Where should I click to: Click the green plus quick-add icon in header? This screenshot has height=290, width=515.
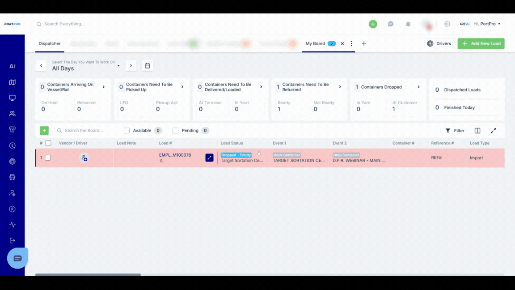(x=373, y=24)
